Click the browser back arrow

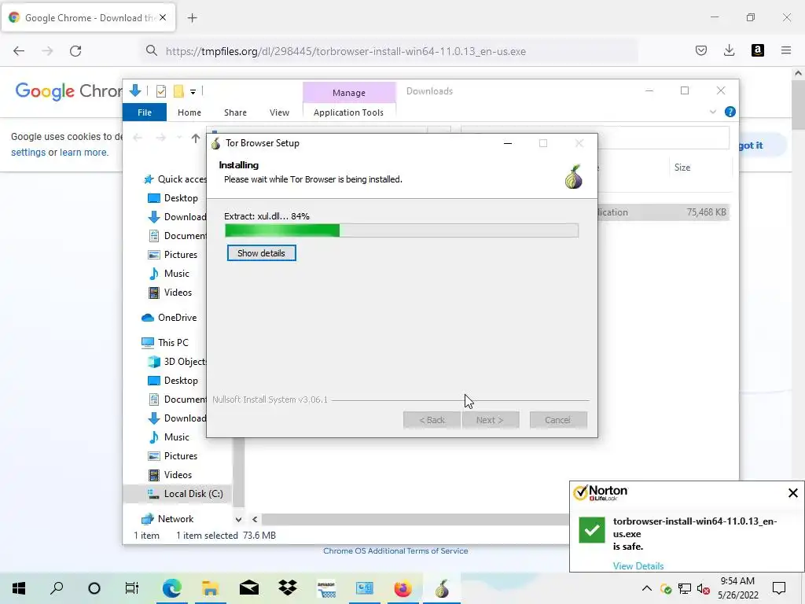click(x=19, y=51)
